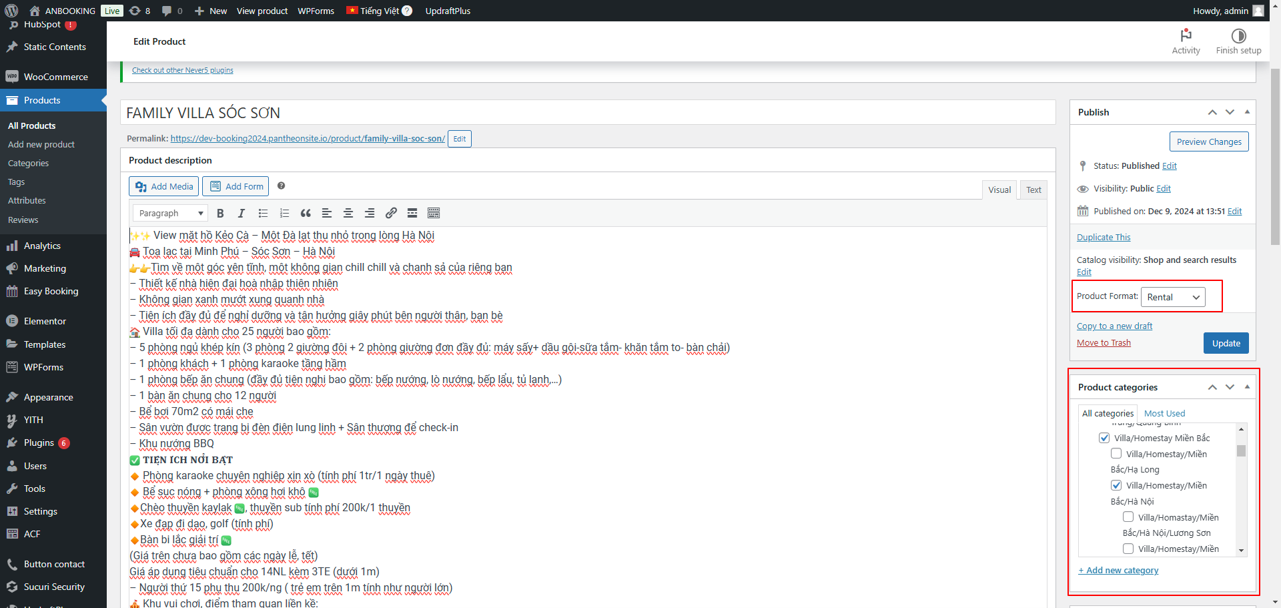Move Product categories box up
Screen dimensions: 1281x608
pyautogui.click(x=1212, y=387)
